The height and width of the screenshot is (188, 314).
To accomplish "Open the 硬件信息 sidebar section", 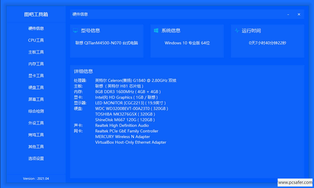I will (x=36, y=28).
